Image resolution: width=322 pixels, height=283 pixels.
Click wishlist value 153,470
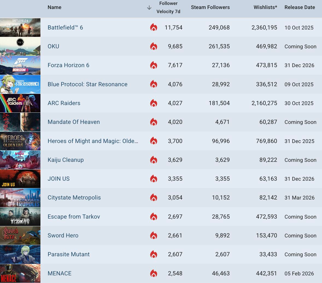point(267,236)
